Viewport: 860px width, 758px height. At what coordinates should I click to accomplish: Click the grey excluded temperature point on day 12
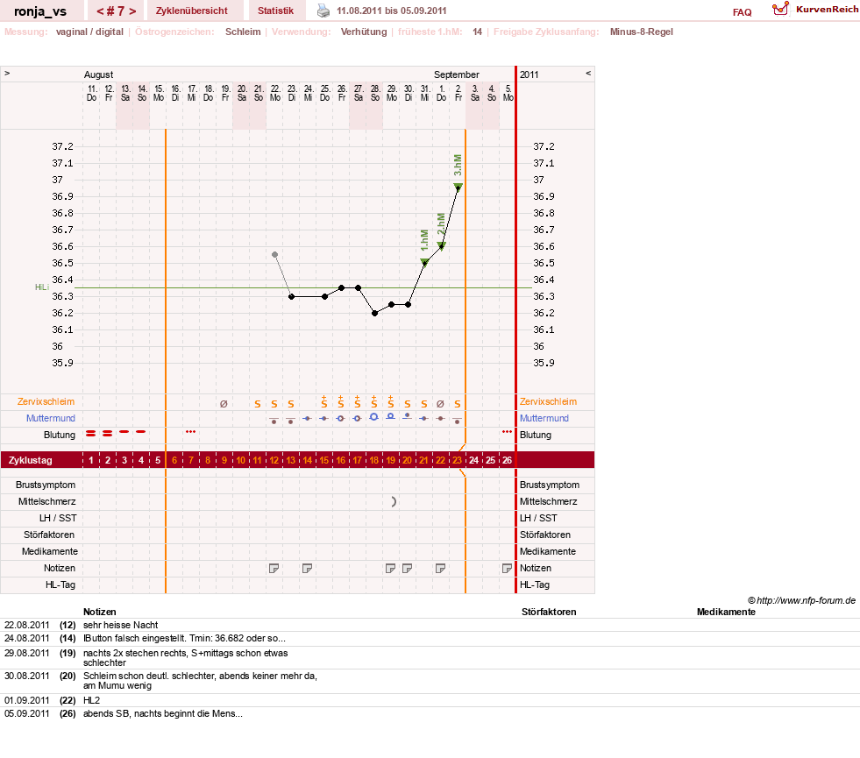pos(274,255)
